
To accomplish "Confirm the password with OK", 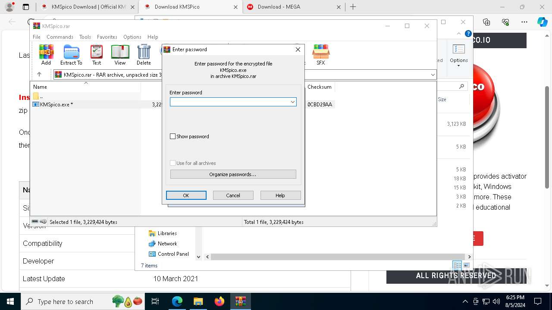I will coord(186,195).
